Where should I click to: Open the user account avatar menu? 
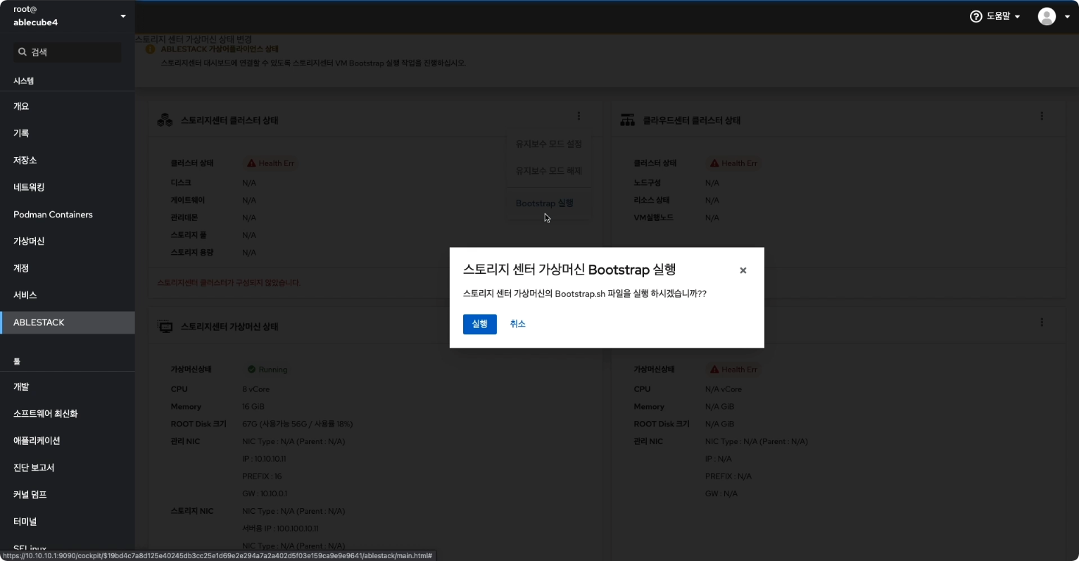coord(1054,16)
